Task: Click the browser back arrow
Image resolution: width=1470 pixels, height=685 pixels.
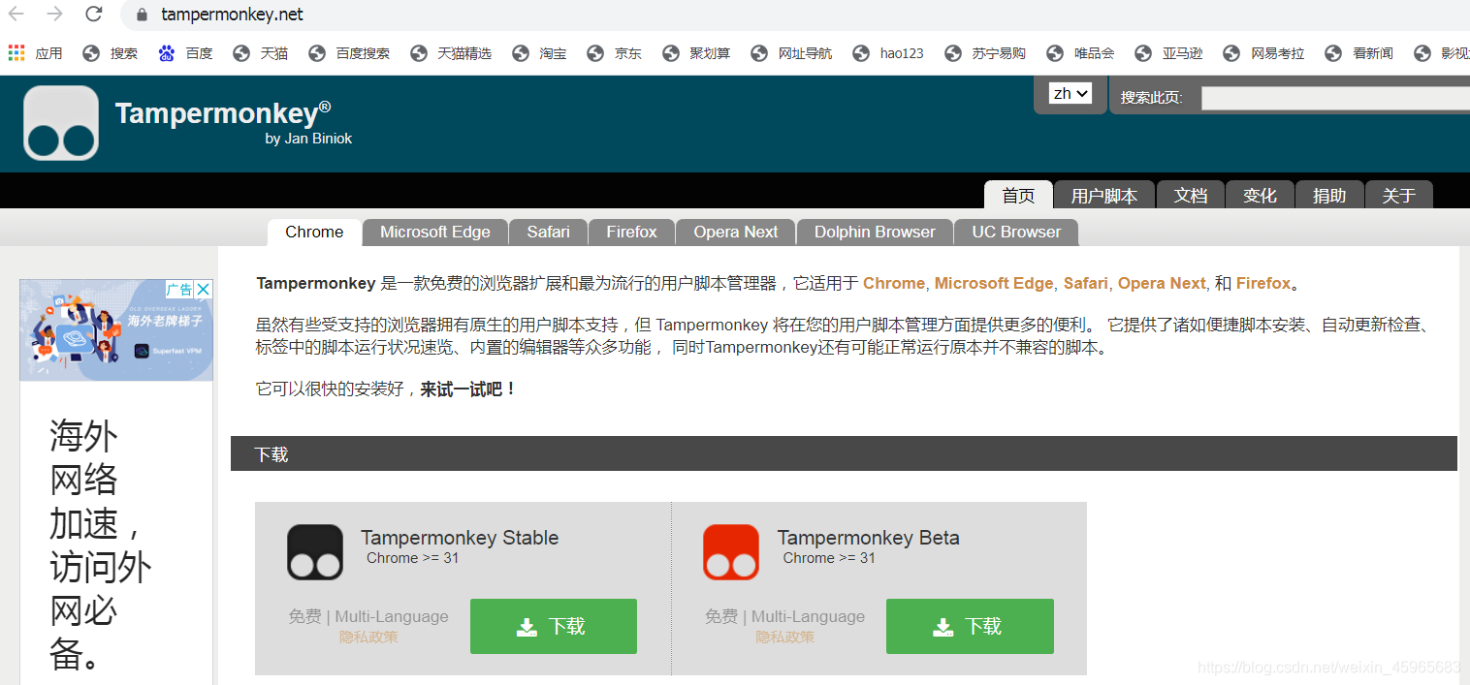Action: click(x=16, y=14)
